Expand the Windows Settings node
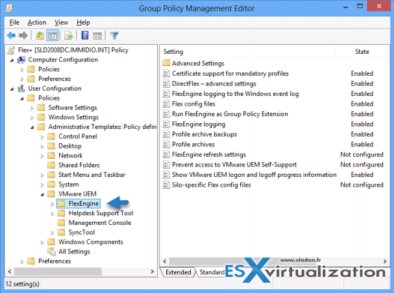394x293 pixels. (x=32, y=117)
